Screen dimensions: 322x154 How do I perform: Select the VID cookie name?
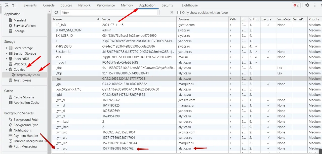point(58,57)
